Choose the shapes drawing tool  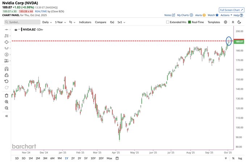tap(7, 42)
